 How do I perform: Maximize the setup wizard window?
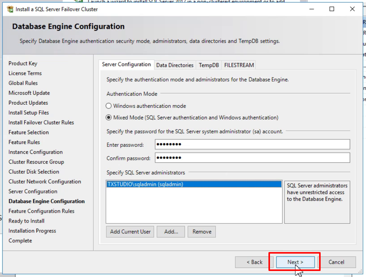(332, 9)
